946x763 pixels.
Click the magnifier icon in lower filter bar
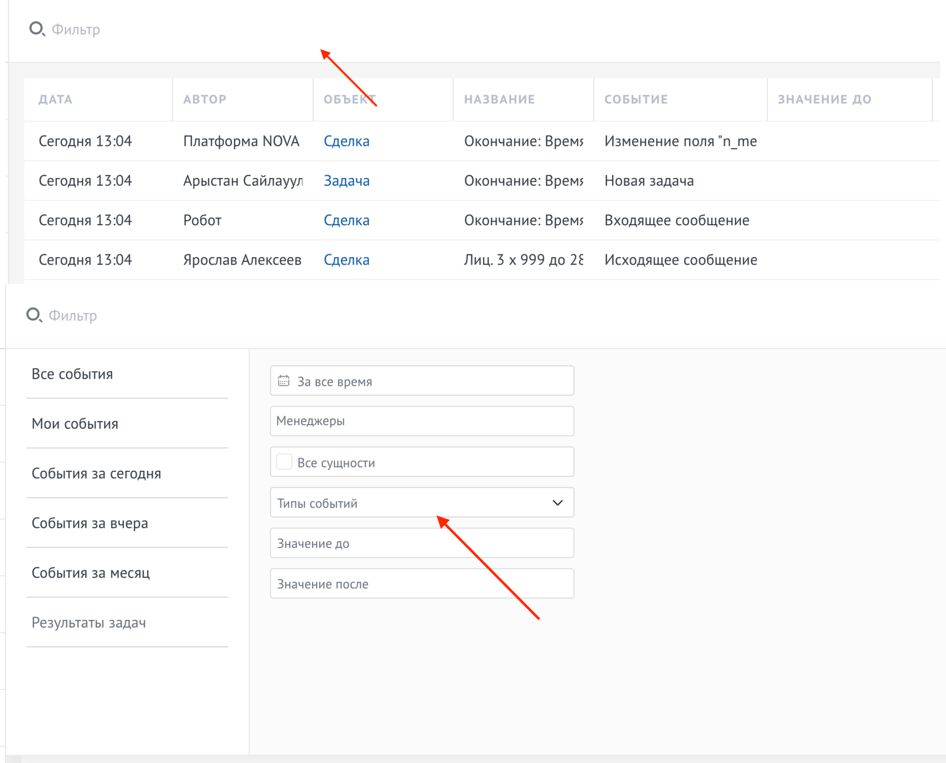pyautogui.click(x=34, y=315)
